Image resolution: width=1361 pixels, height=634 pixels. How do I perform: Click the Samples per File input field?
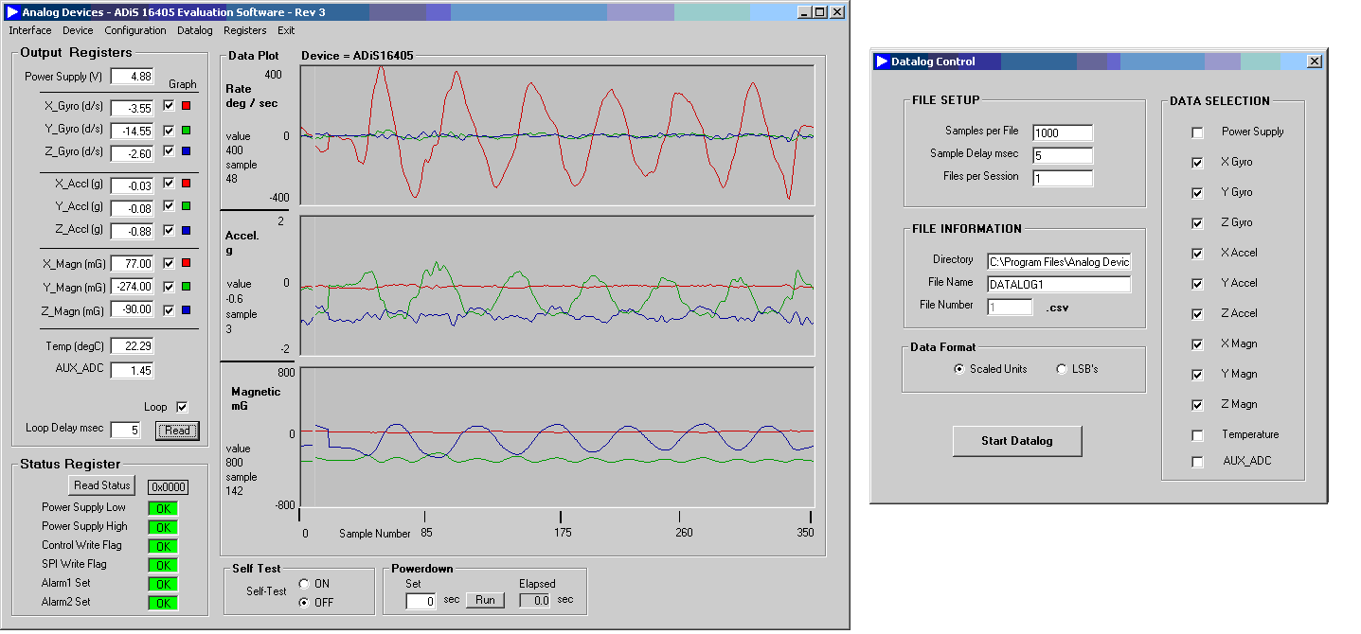[1063, 133]
